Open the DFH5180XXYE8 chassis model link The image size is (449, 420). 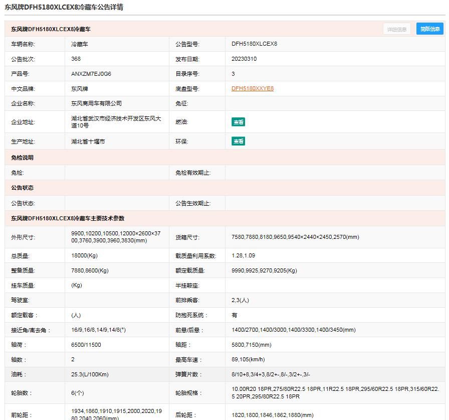[253, 89]
